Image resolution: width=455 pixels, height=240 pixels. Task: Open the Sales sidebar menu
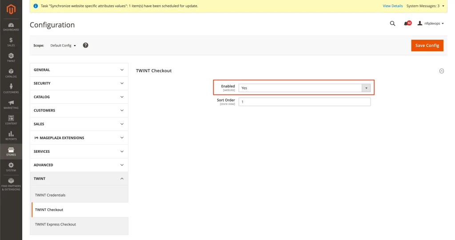[x=11, y=42]
